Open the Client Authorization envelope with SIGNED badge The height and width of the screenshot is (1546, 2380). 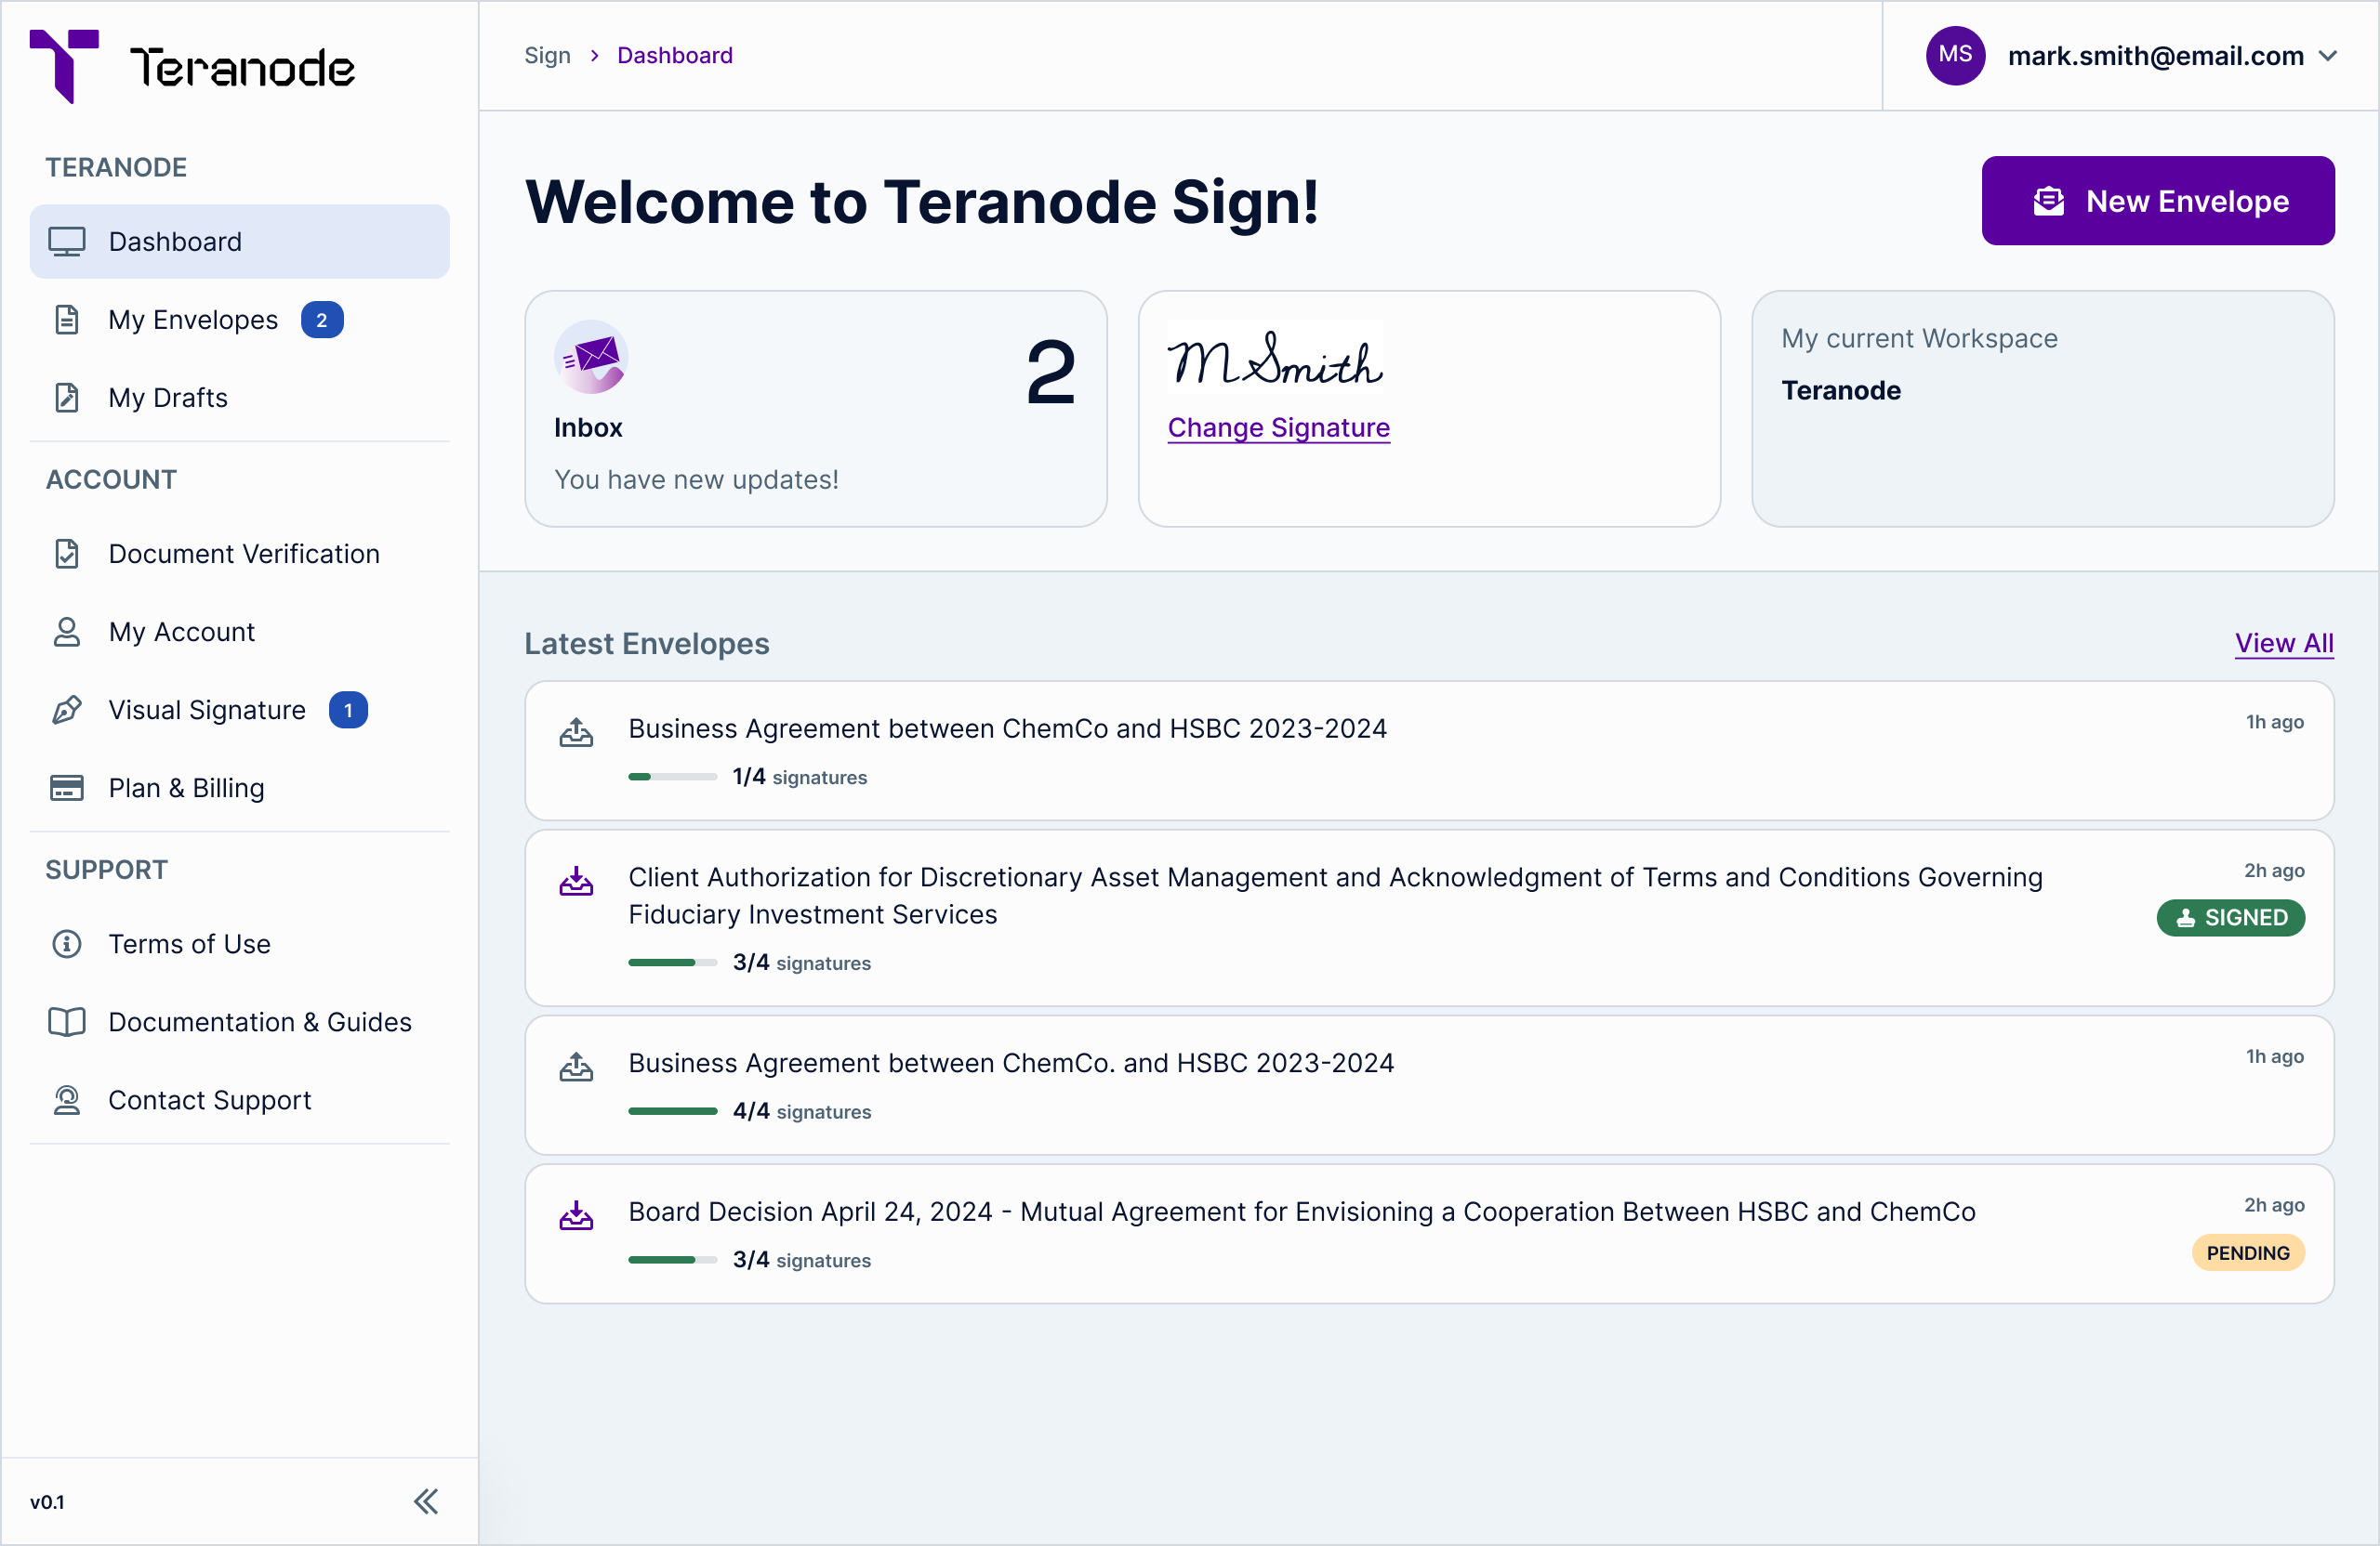1335,895
